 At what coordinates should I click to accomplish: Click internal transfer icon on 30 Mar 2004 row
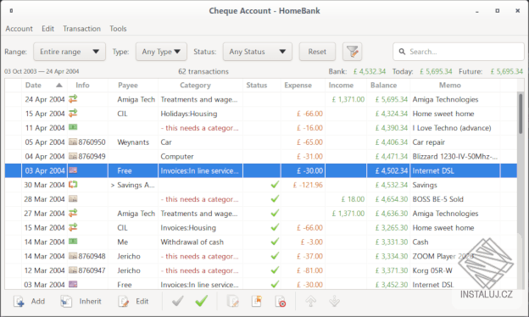pos(73,185)
